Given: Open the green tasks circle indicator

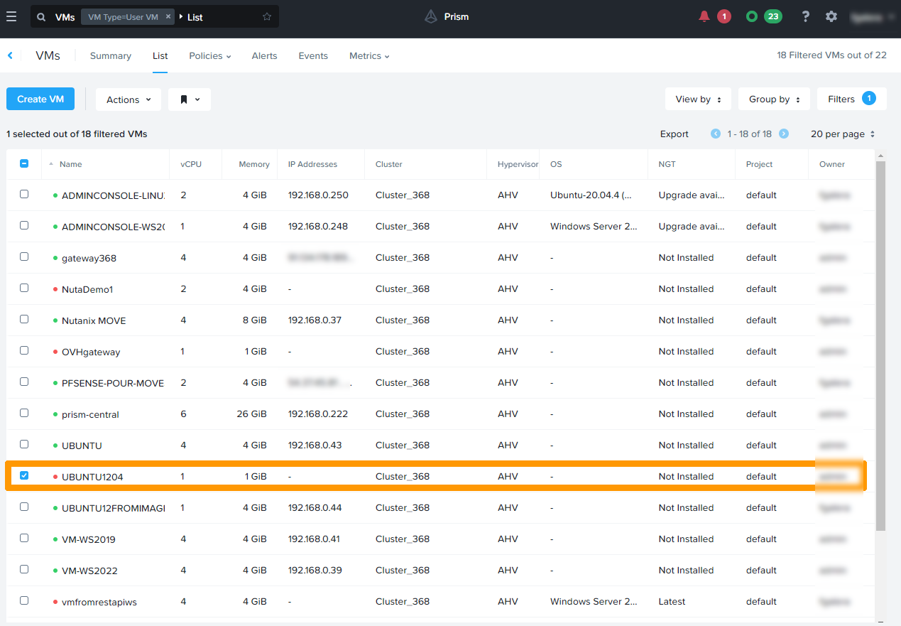Looking at the screenshot, I should [x=752, y=16].
